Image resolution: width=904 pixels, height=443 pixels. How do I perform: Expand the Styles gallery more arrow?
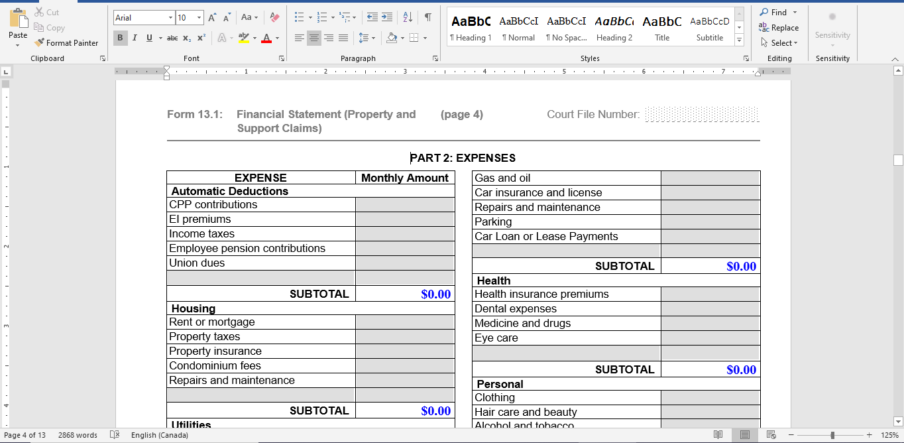(x=739, y=41)
